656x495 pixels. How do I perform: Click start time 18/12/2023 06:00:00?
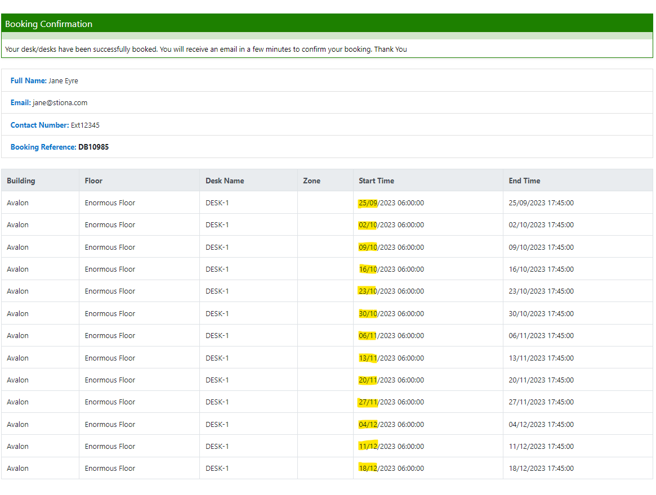point(391,468)
